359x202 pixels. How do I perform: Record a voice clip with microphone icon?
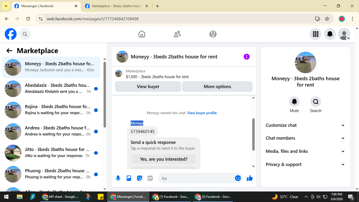click(118, 178)
